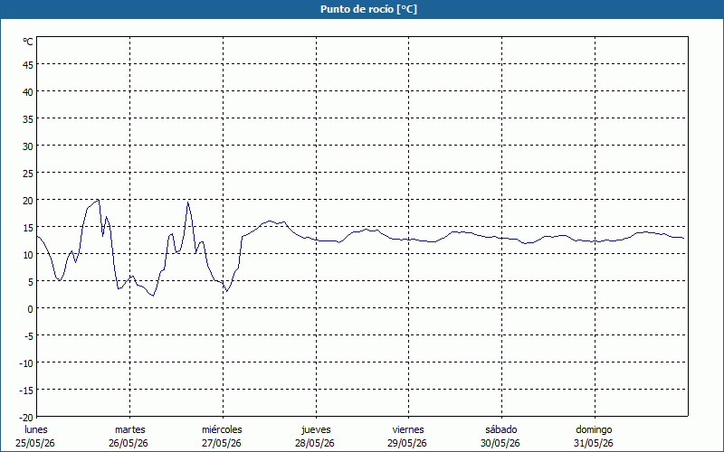The height and width of the screenshot is (452, 724).
Task: Click the '25' y-axis value
Action: pos(28,174)
